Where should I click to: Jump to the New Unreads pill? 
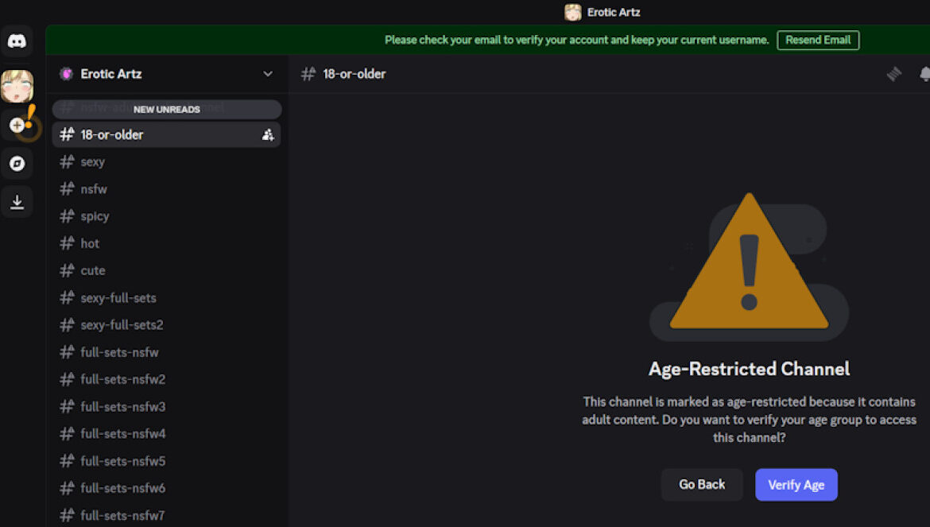tap(167, 109)
